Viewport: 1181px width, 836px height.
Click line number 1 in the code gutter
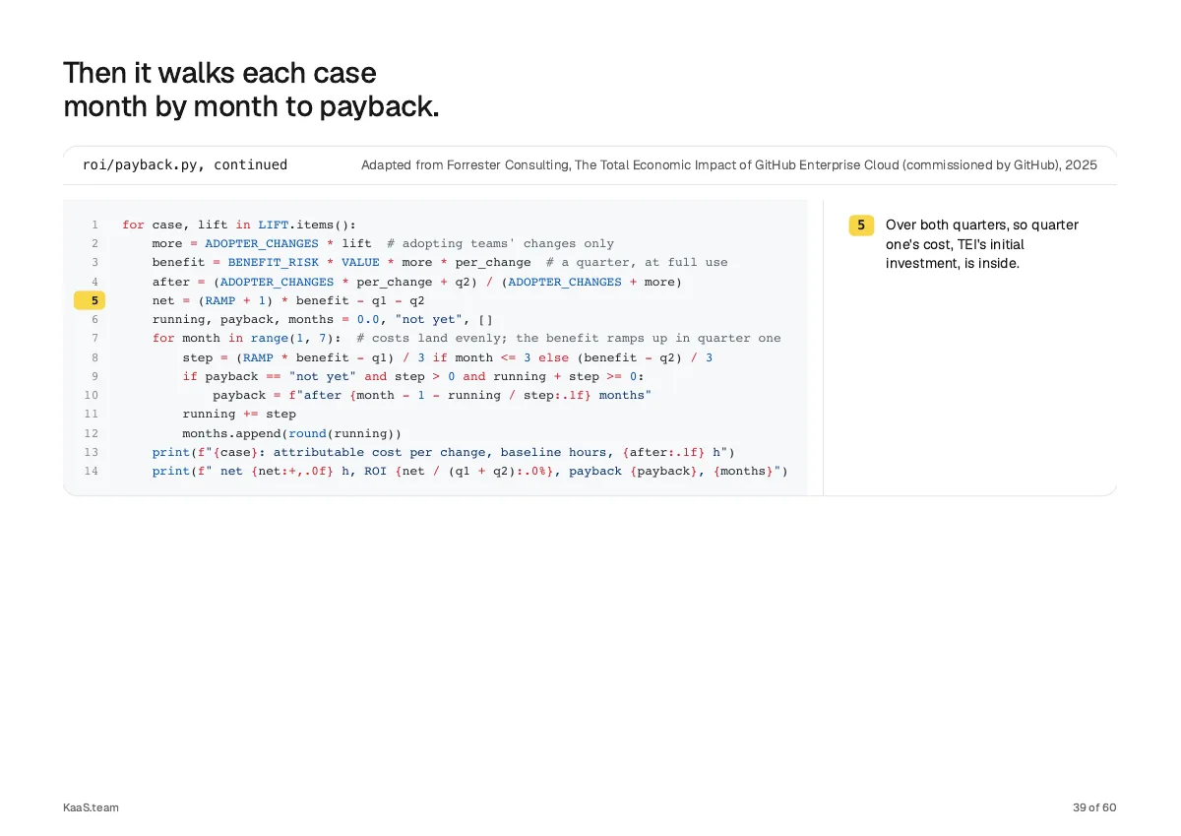pyautogui.click(x=94, y=225)
